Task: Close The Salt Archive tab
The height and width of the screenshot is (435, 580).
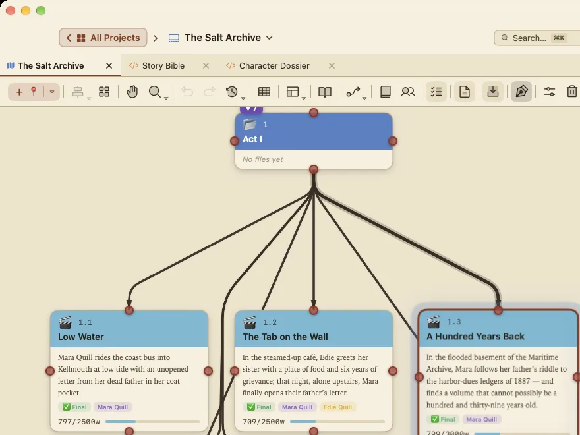Action: (109, 65)
